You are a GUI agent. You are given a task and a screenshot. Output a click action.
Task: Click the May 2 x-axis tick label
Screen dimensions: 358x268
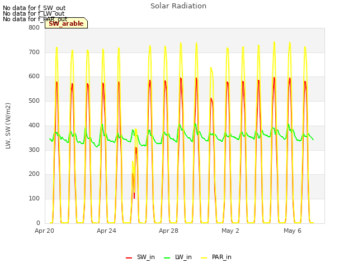point(230,231)
